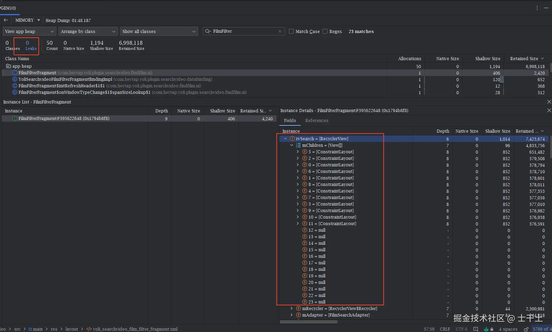Open the MEMORY profiler dropdown
Viewport: 552px width, 332px height.
click(x=28, y=20)
